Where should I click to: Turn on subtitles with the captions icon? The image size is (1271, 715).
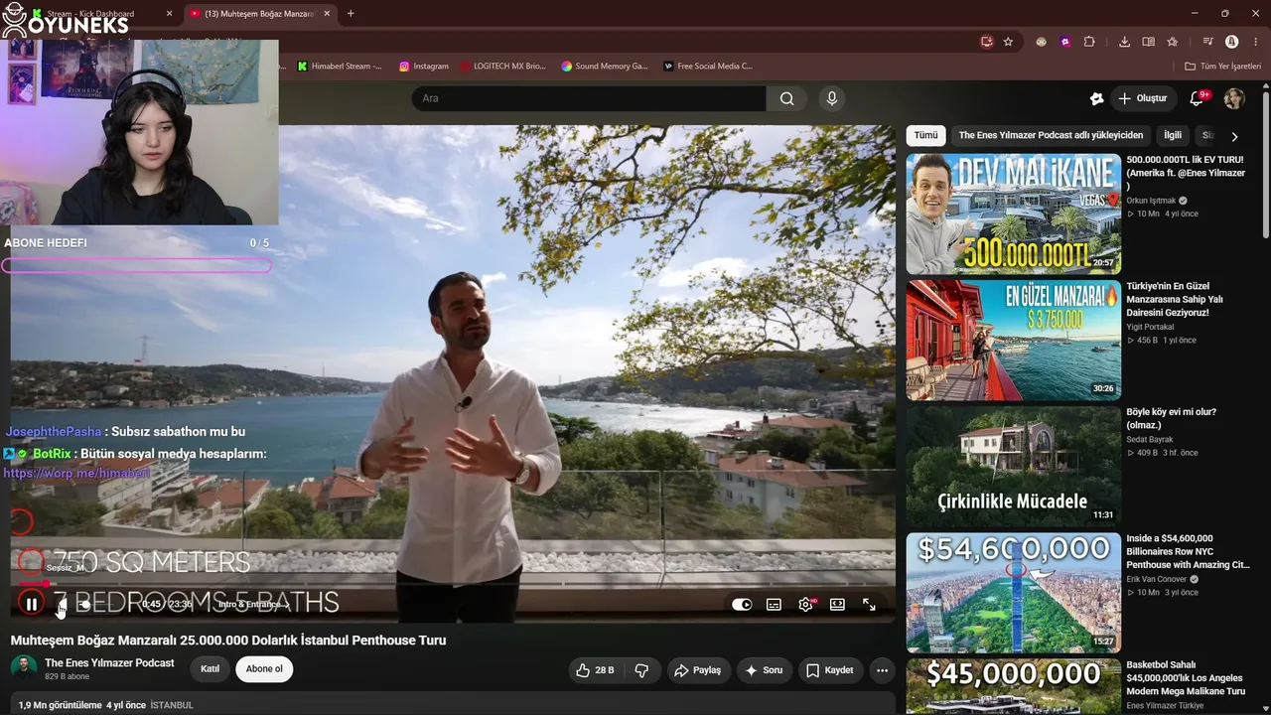coord(774,604)
